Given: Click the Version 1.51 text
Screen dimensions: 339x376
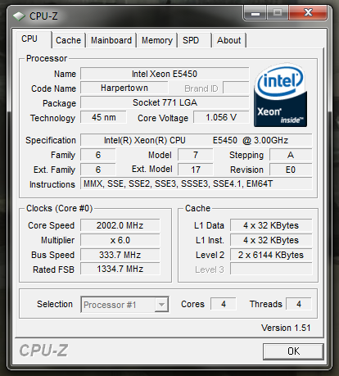Looking at the screenshot, I should pyautogui.click(x=286, y=328).
